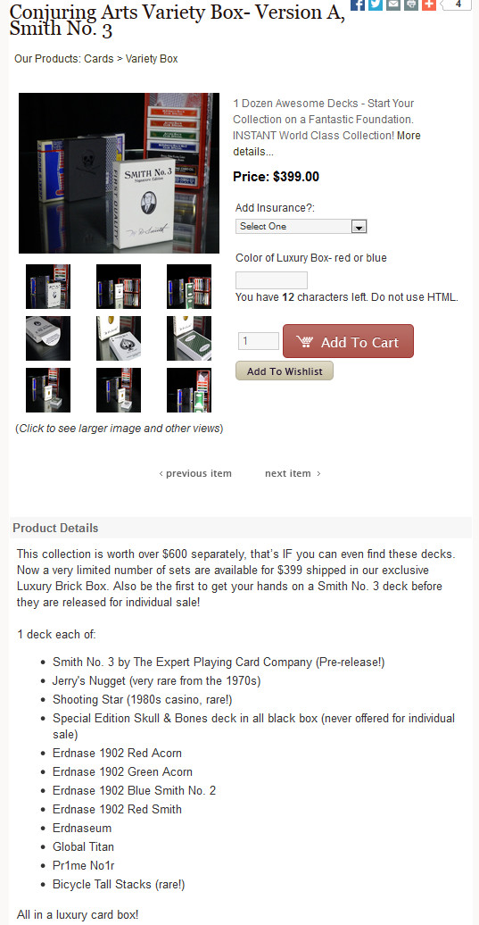Select the first thumbnail in the top row
The height and width of the screenshot is (925, 479).
tap(48, 286)
